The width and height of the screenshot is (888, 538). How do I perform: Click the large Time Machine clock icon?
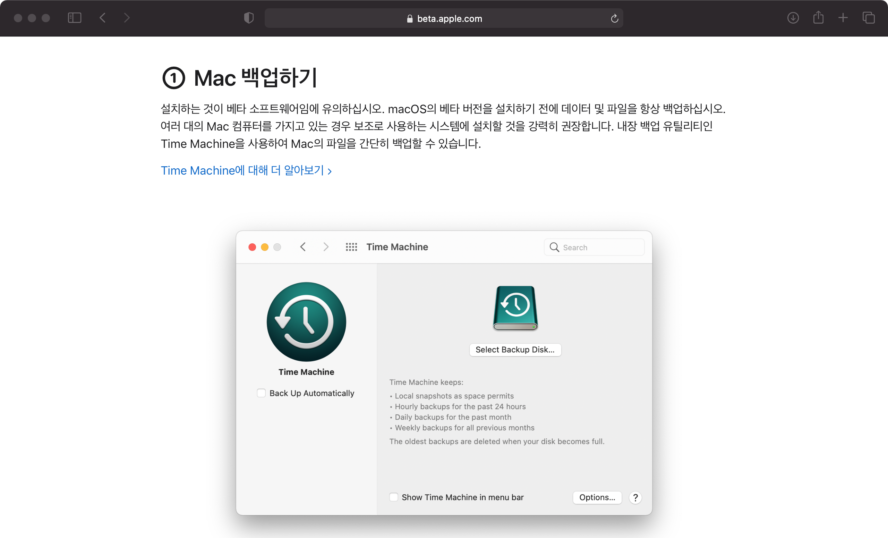[306, 322]
